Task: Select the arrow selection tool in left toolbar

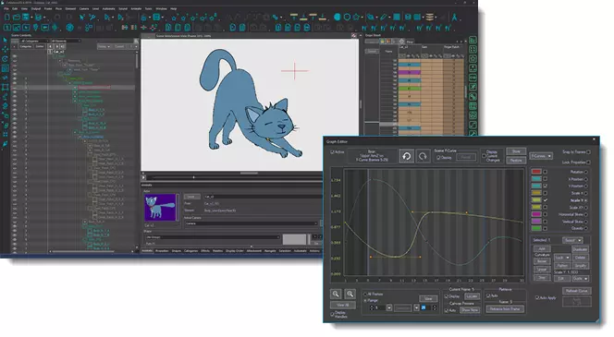Action: pos(6,41)
